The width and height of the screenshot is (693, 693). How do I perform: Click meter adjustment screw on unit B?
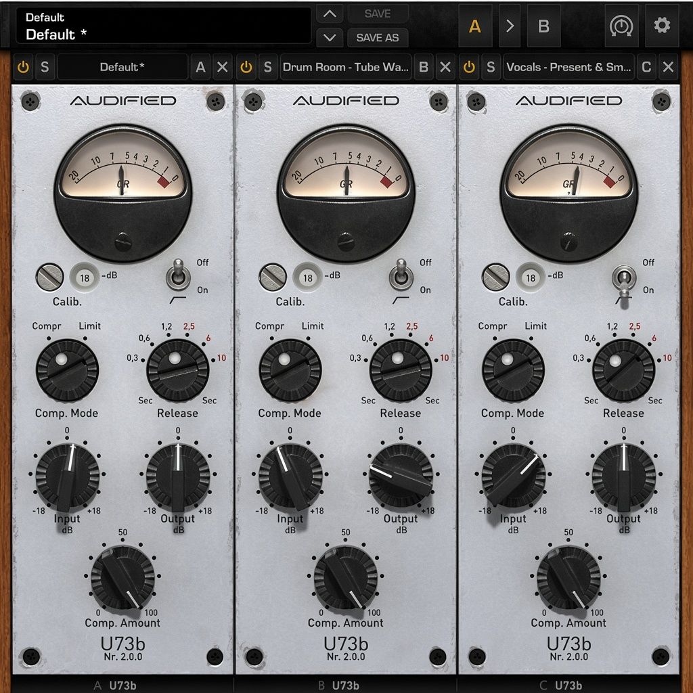tap(346, 242)
